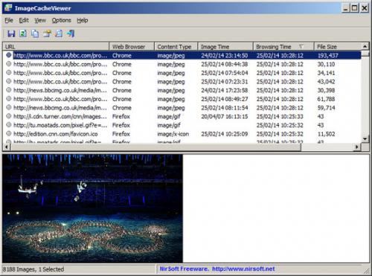
Task: Click the horizontal scrollbar right arrow
Action: pyautogui.click(x=357, y=147)
